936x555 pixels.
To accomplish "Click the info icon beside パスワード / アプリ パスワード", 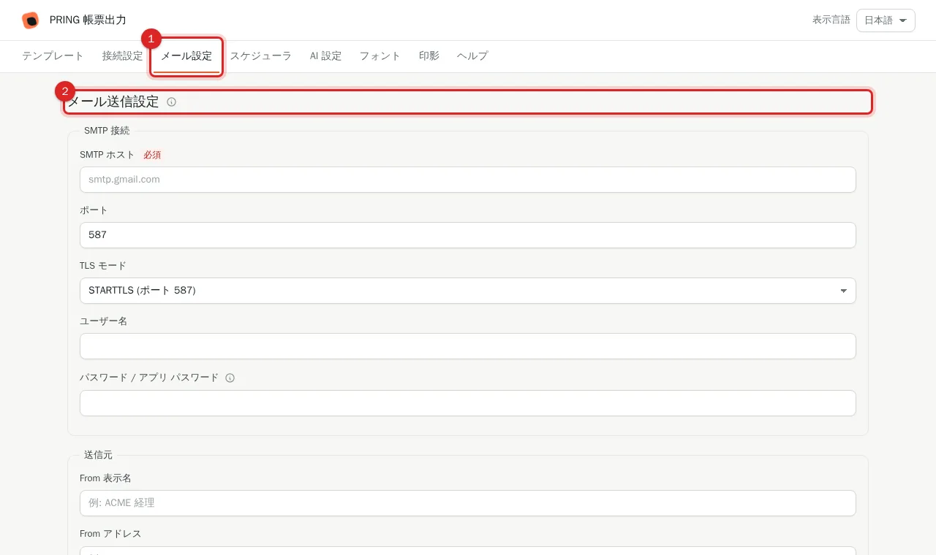I will point(230,378).
